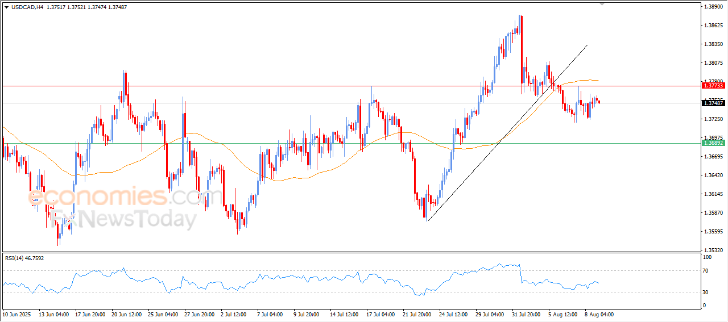Click the 25 Jun 04:00 date label
Screen dimensions: 728x322
pyautogui.click(x=163, y=314)
